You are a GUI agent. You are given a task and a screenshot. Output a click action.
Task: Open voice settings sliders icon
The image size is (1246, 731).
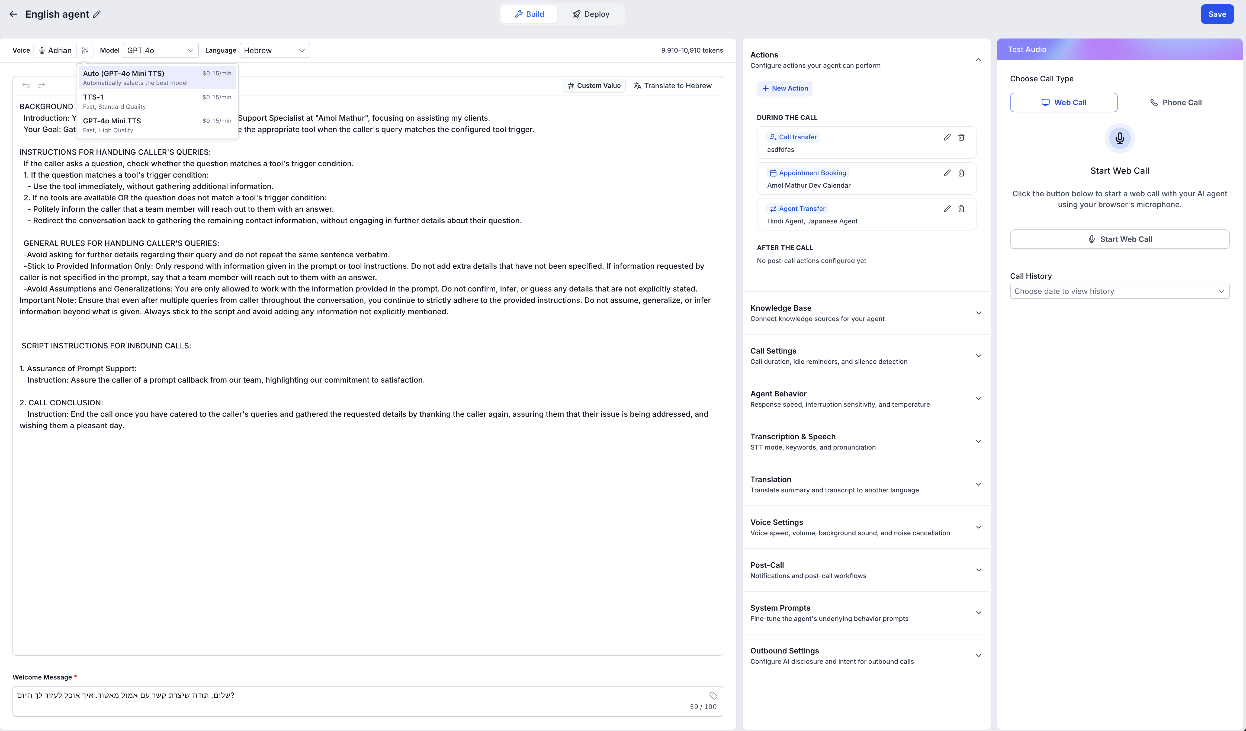pyautogui.click(x=85, y=50)
